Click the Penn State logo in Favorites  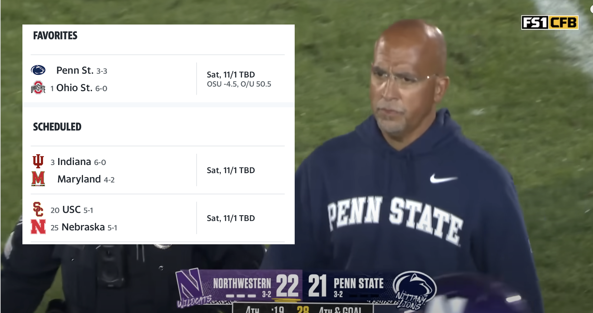(38, 70)
